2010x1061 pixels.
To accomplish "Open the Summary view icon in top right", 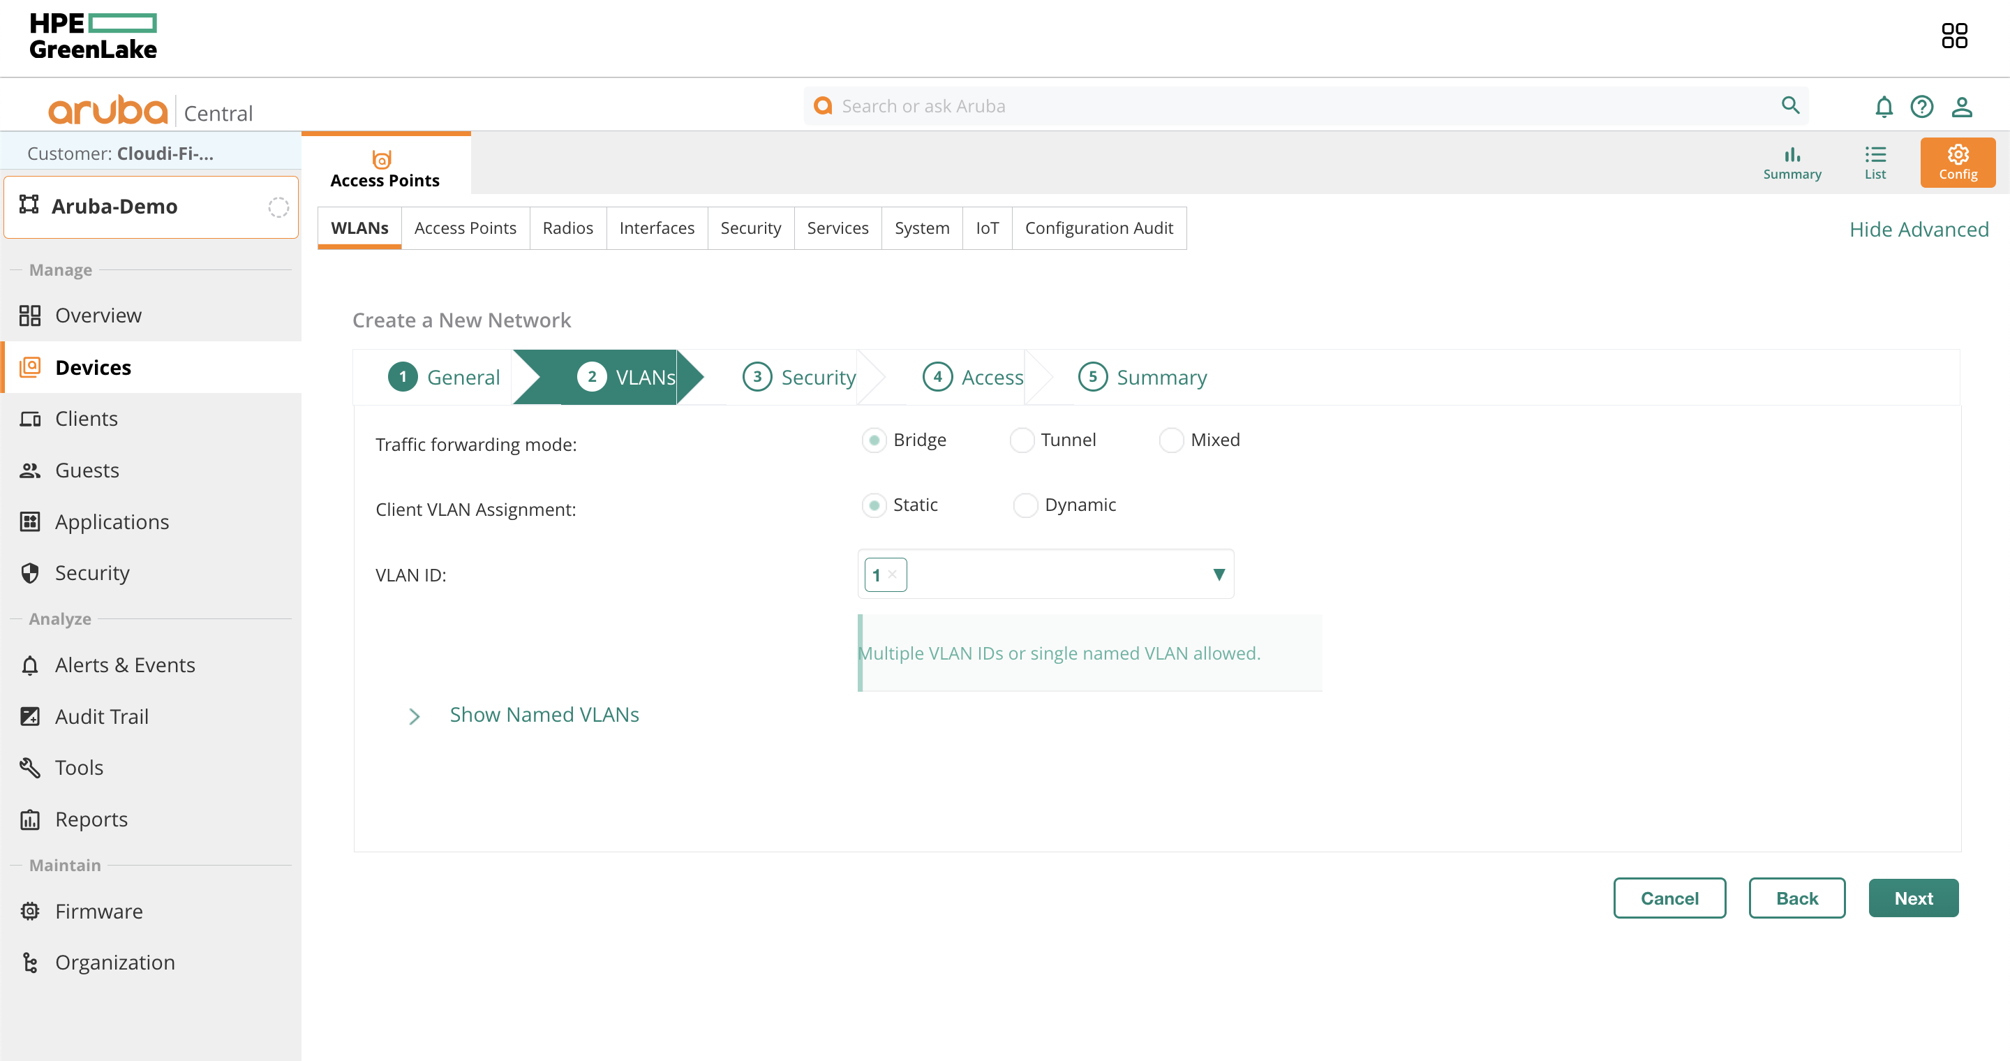I will click(x=1792, y=161).
